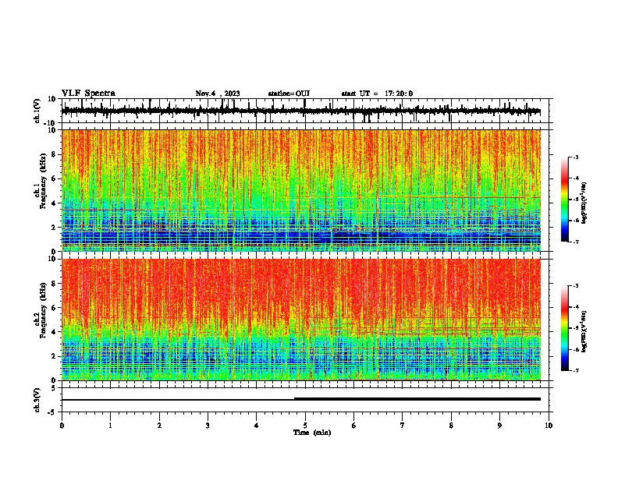
Task: Click the 'VLF Spectra' title text
Action: click(88, 94)
